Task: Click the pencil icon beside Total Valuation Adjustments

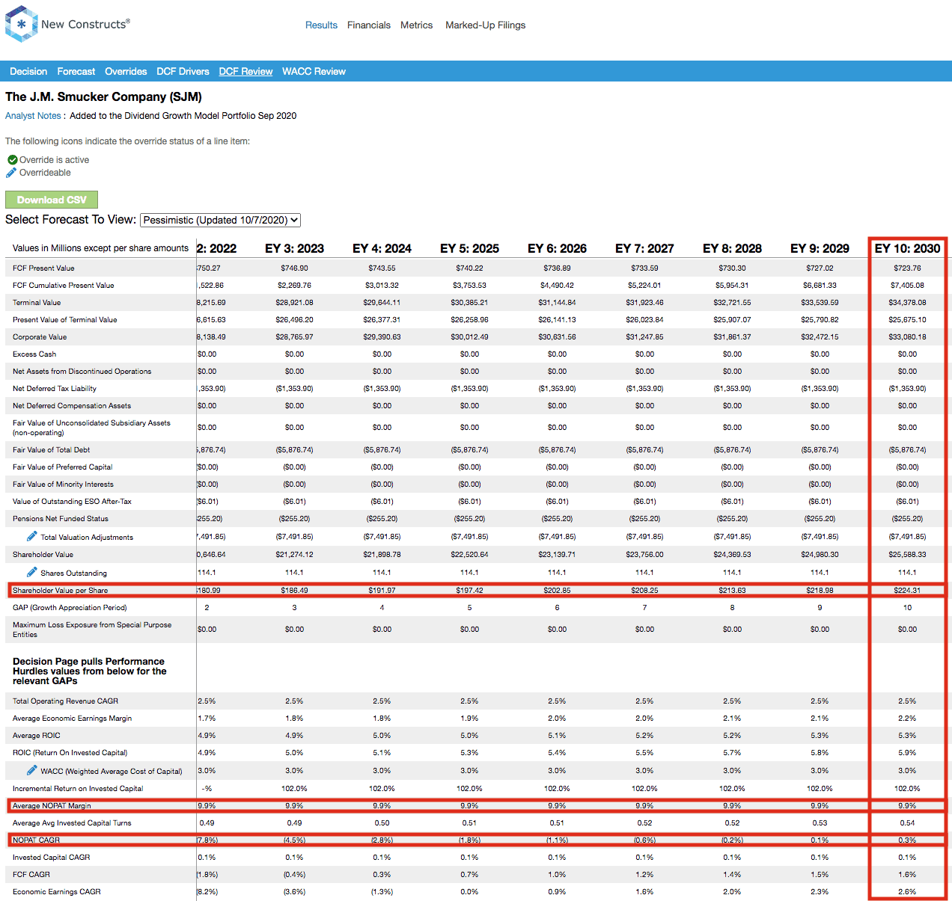Action: [x=31, y=536]
